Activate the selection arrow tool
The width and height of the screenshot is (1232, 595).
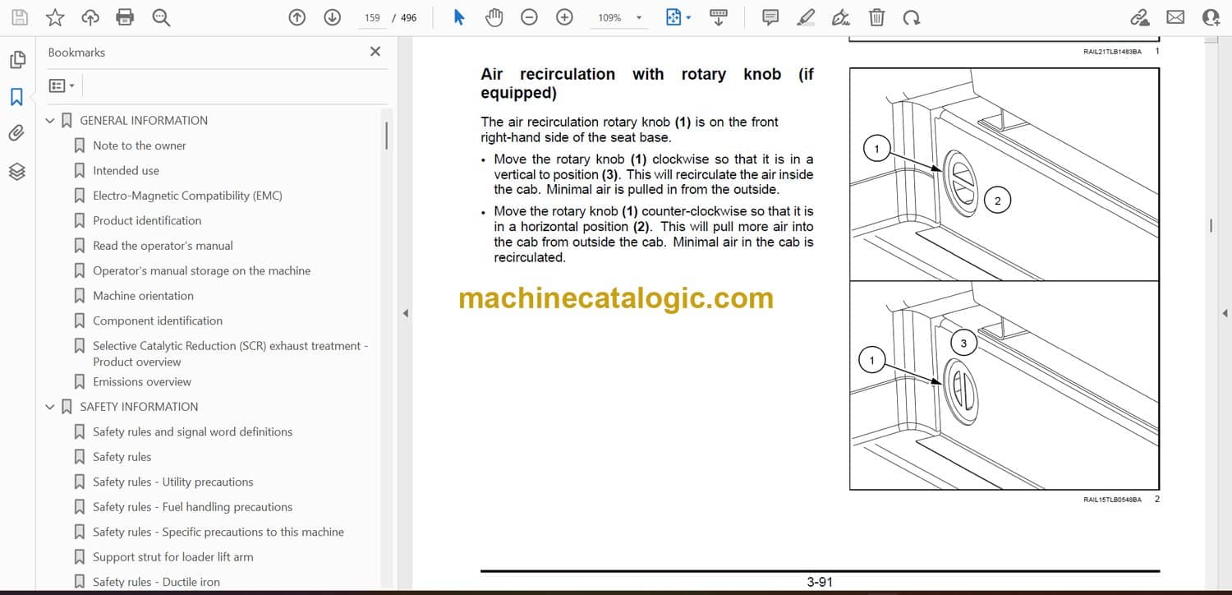[x=459, y=17]
